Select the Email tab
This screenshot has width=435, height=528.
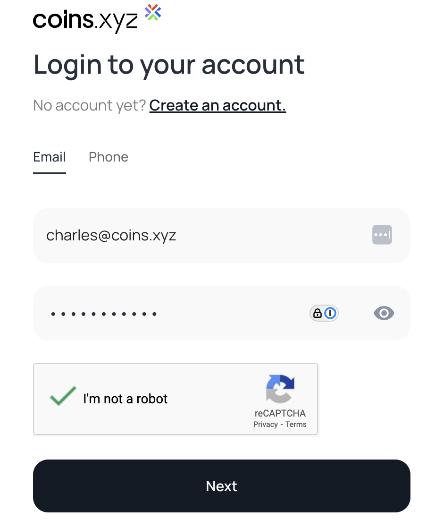click(50, 157)
